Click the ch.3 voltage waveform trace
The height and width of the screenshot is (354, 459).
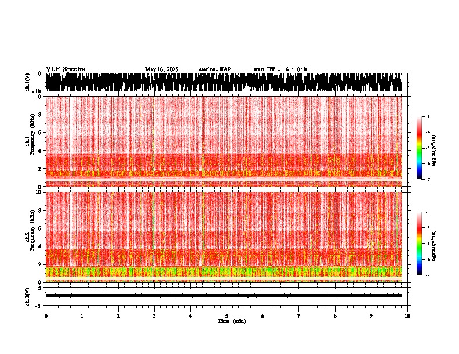pyautogui.click(x=223, y=296)
